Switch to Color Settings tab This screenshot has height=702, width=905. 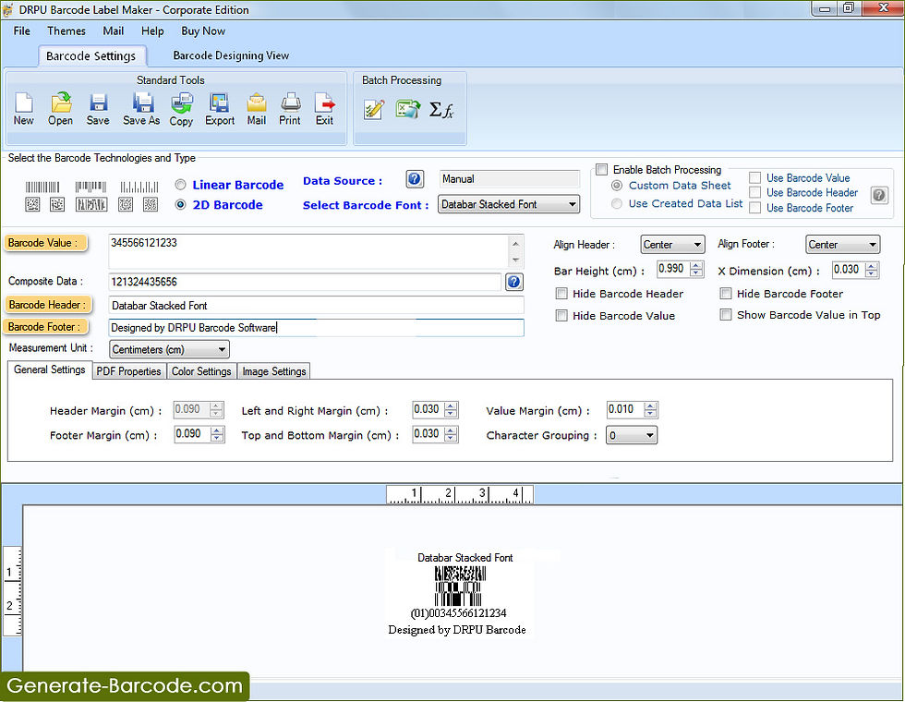click(201, 371)
